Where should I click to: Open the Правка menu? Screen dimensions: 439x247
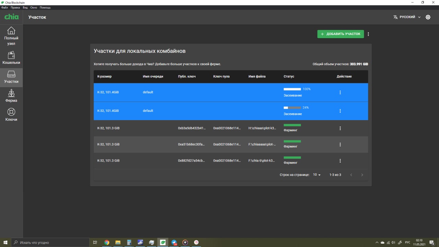click(x=15, y=7)
